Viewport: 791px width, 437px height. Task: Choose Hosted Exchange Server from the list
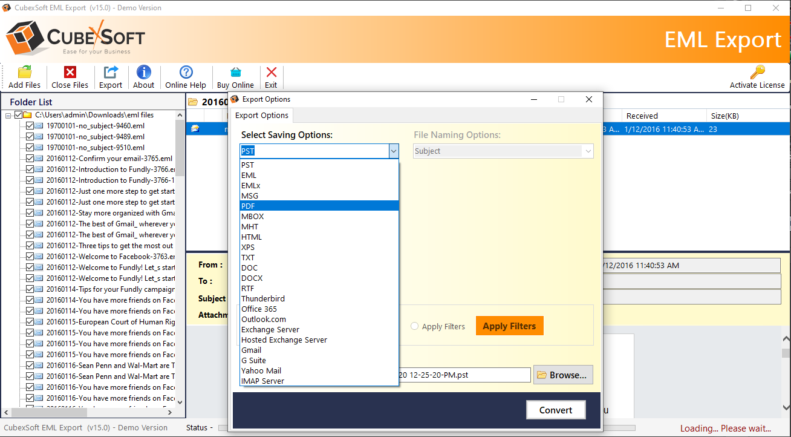click(319, 340)
